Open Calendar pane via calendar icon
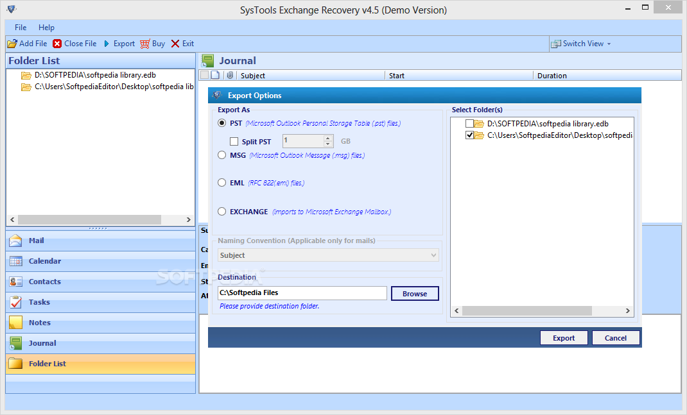The width and height of the screenshot is (687, 415). pyautogui.click(x=16, y=261)
